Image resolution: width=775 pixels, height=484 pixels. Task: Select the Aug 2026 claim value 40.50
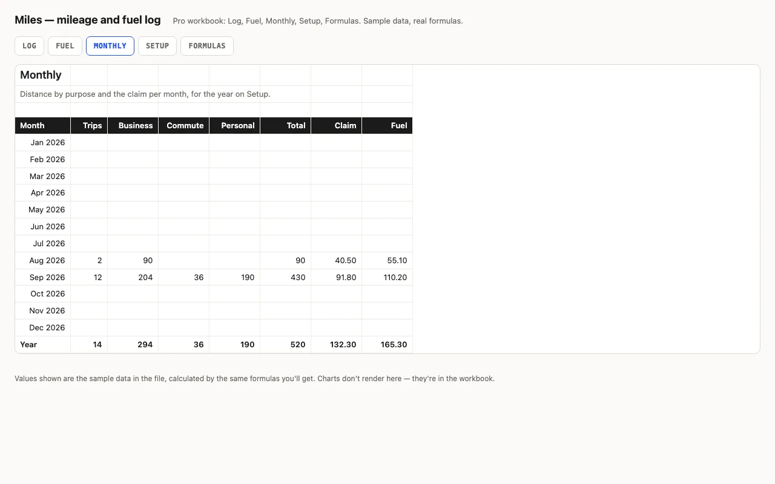[337, 261]
